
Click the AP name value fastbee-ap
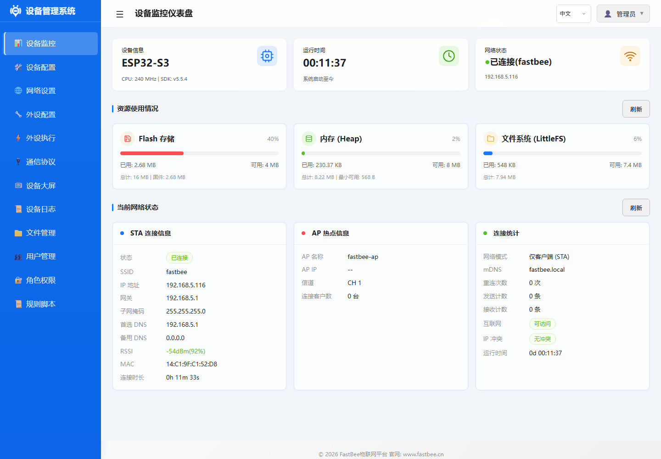tap(363, 257)
